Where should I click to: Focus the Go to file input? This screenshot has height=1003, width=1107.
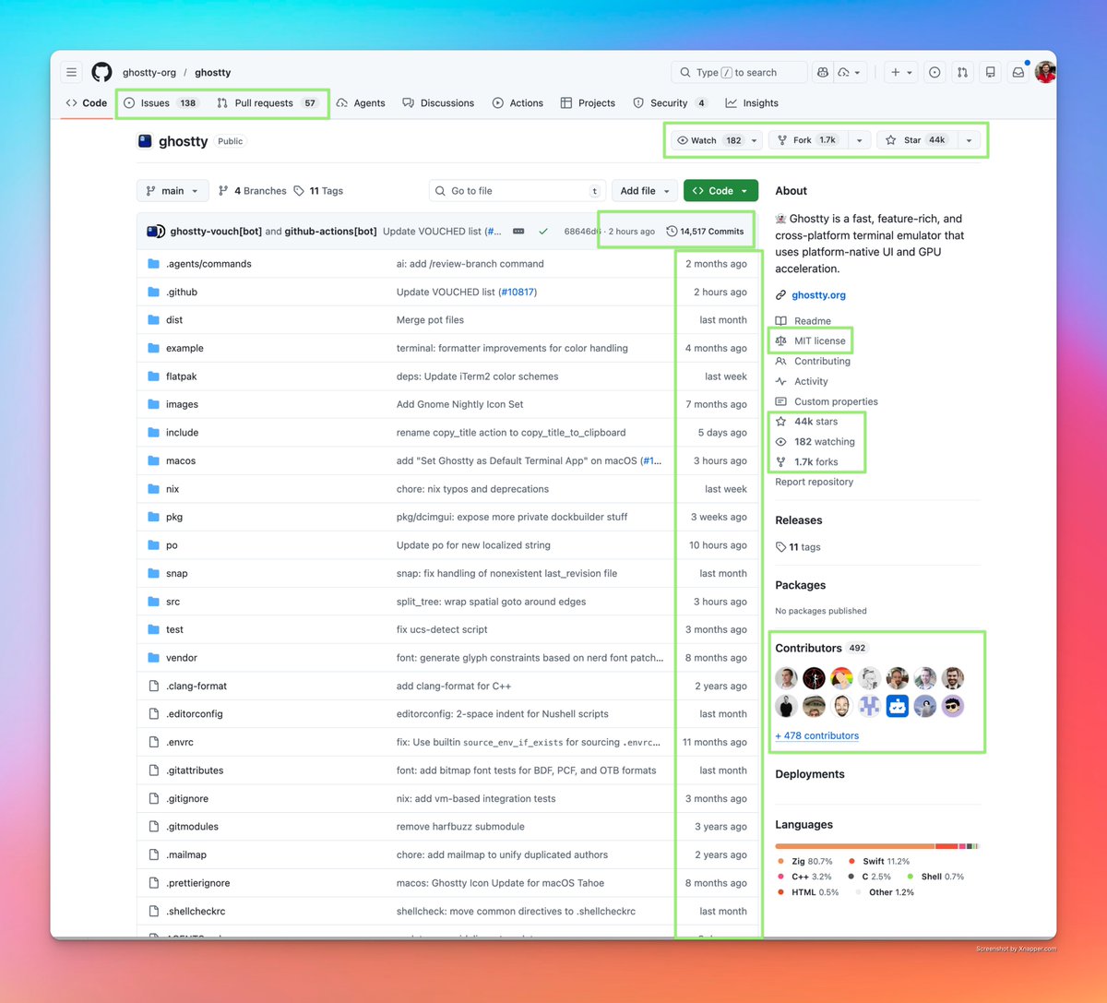(x=518, y=191)
